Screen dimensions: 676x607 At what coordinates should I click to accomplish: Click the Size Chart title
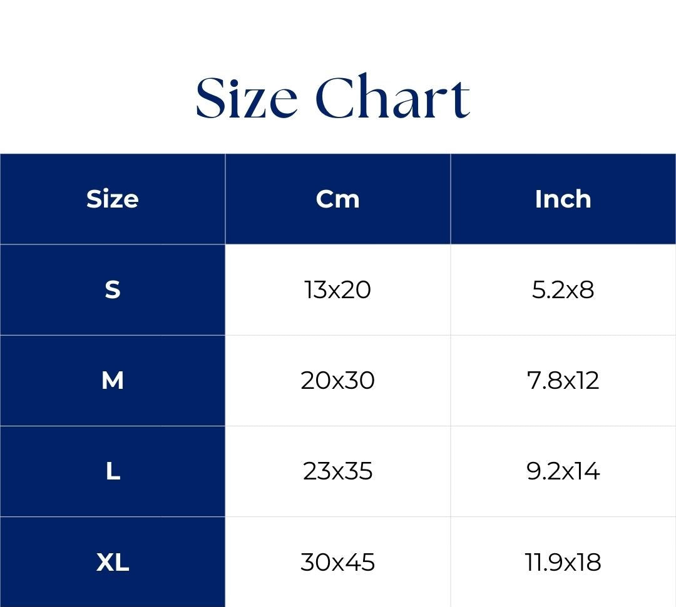tap(333, 98)
